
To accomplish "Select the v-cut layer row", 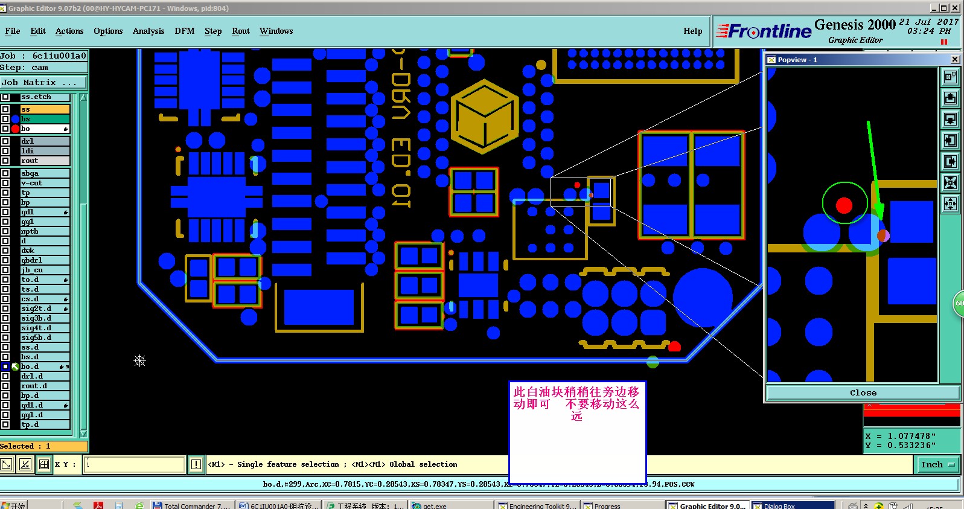I will click(x=45, y=183).
